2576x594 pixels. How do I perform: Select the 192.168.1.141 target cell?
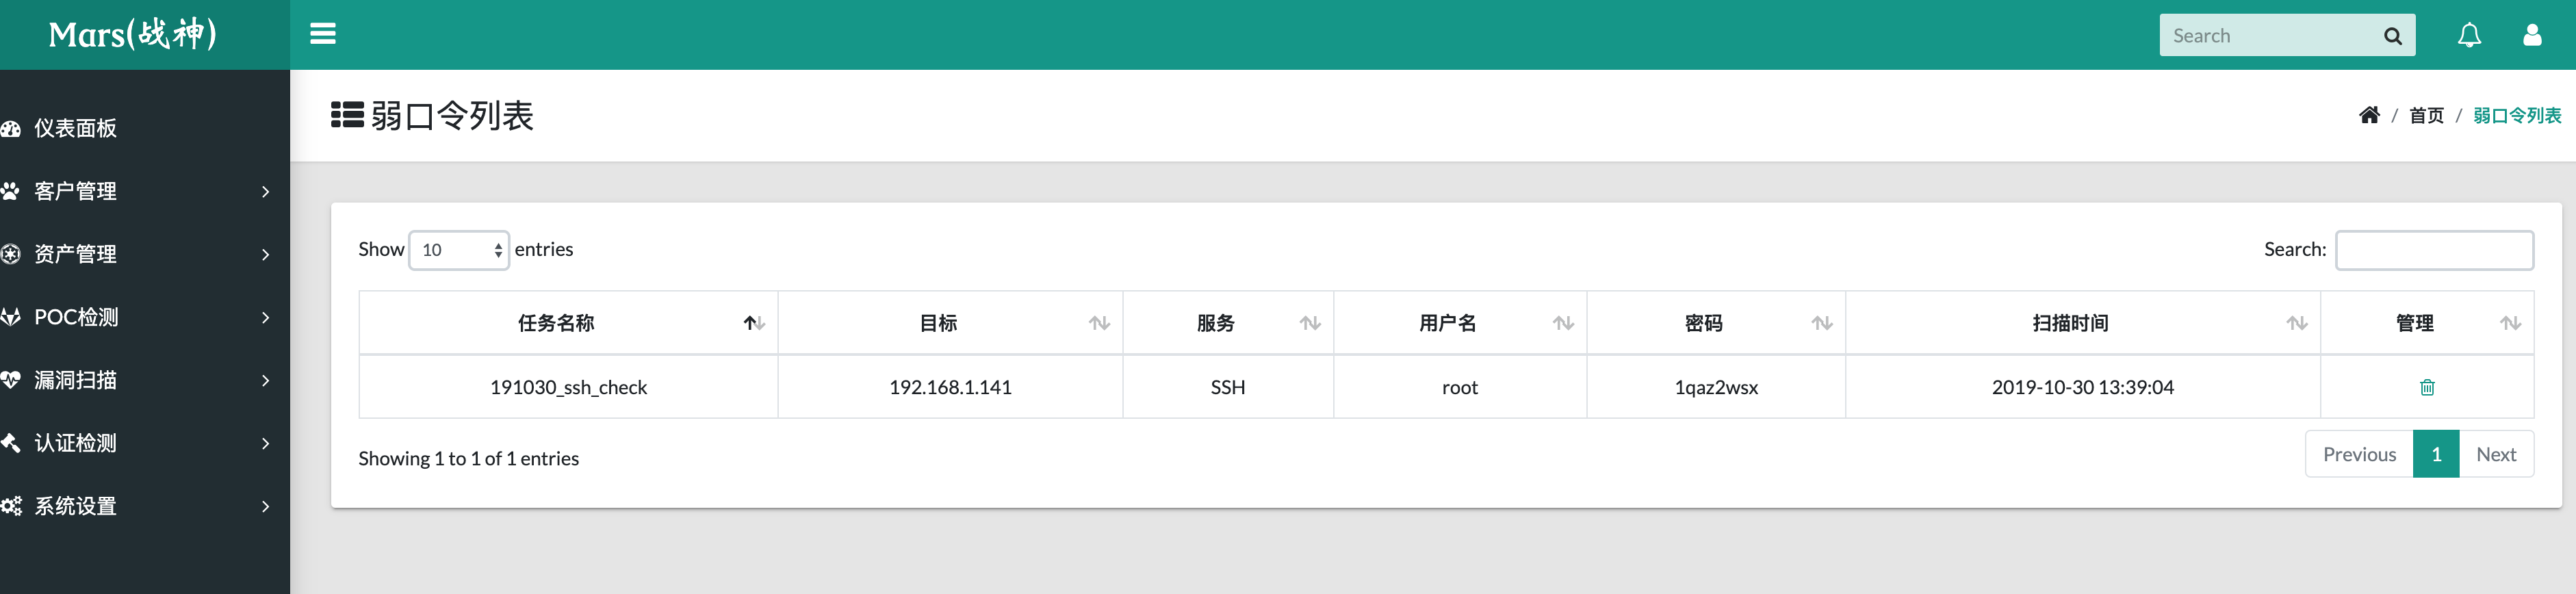click(950, 387)
